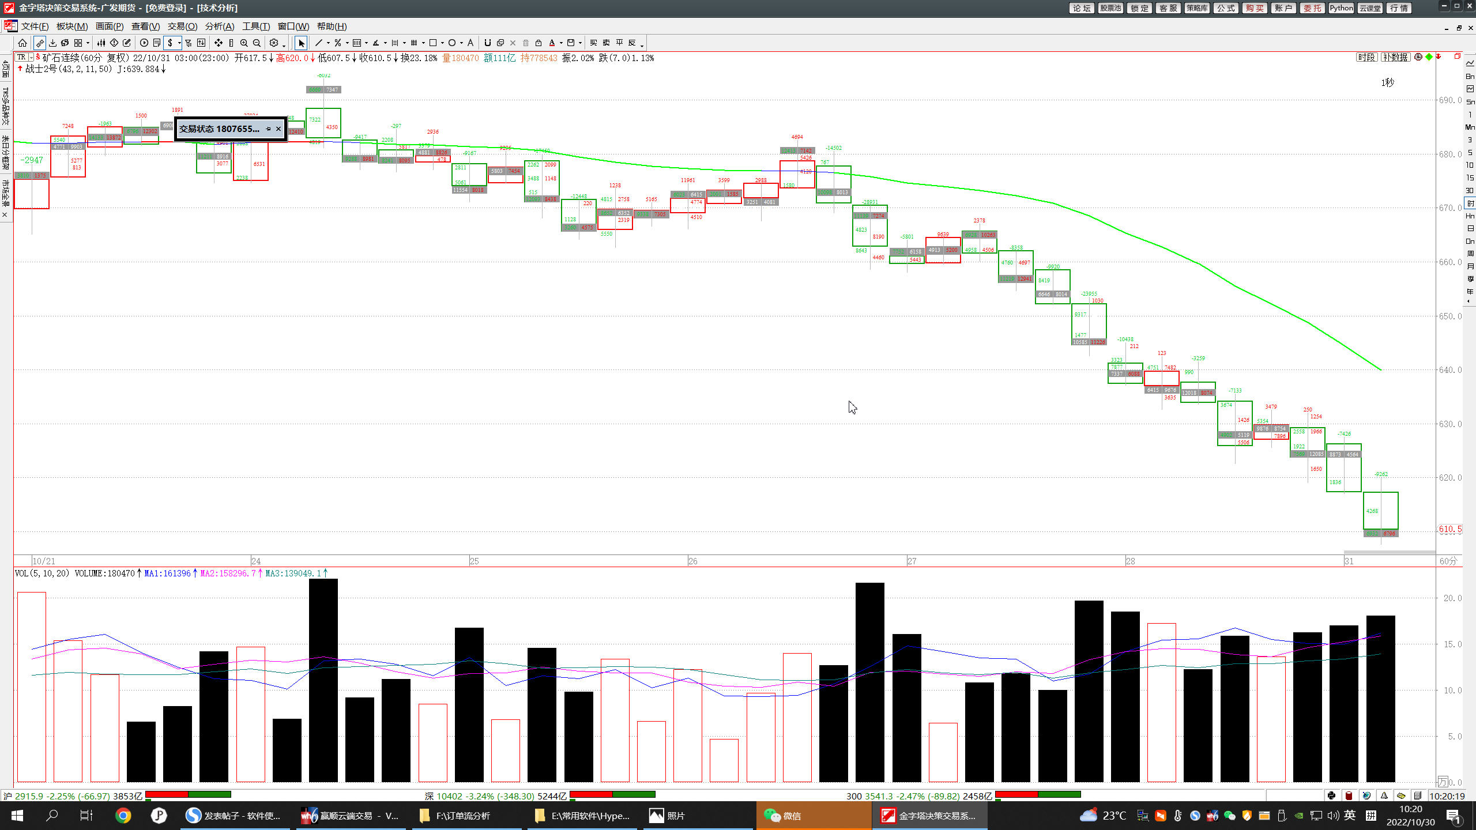The image size is (1476, 830).
Task: Expand the dollar sign dropdown arrow
Action: (x=179, y=43)
